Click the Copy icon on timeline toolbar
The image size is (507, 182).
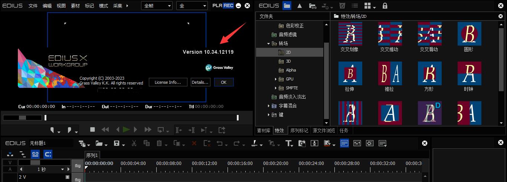coord(146,143)
